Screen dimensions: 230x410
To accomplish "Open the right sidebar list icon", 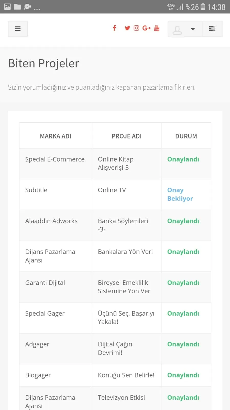I will tap(212, 29).
